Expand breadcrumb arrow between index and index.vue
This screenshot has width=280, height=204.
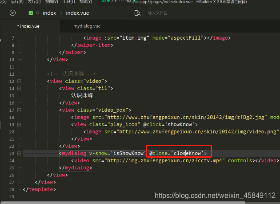(61, 13)
